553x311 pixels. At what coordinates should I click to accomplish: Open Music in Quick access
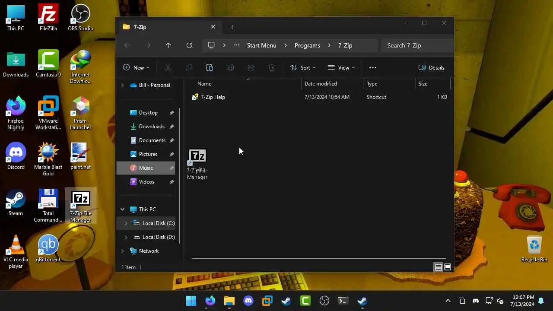[x=147, y=168]
